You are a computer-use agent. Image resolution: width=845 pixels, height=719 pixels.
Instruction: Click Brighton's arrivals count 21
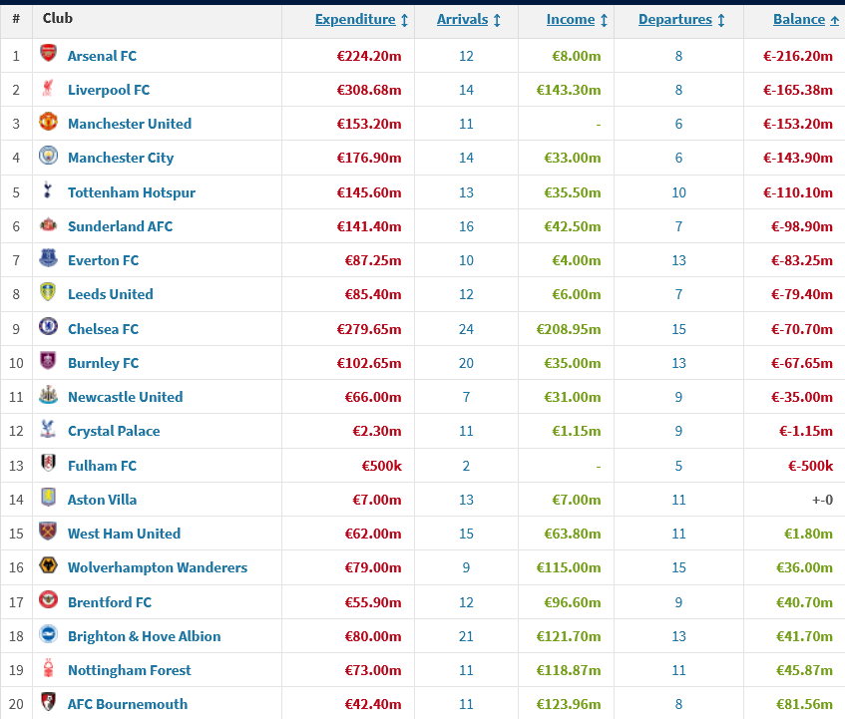(x=466, y=636)
